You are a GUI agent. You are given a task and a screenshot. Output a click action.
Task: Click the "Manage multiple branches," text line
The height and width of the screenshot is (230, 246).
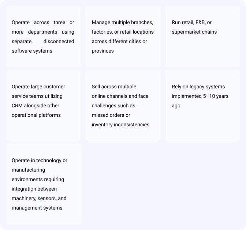tap(122, 22)
